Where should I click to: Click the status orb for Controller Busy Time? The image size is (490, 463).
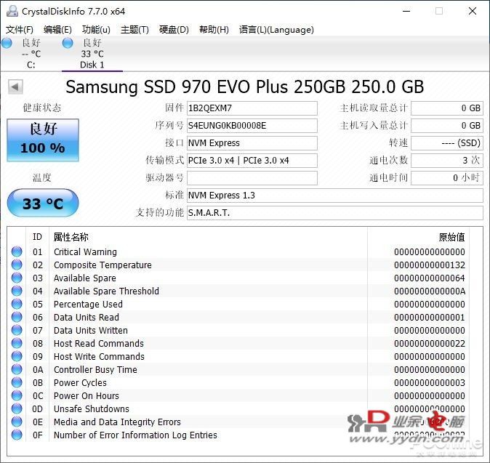tap(17, 369)
